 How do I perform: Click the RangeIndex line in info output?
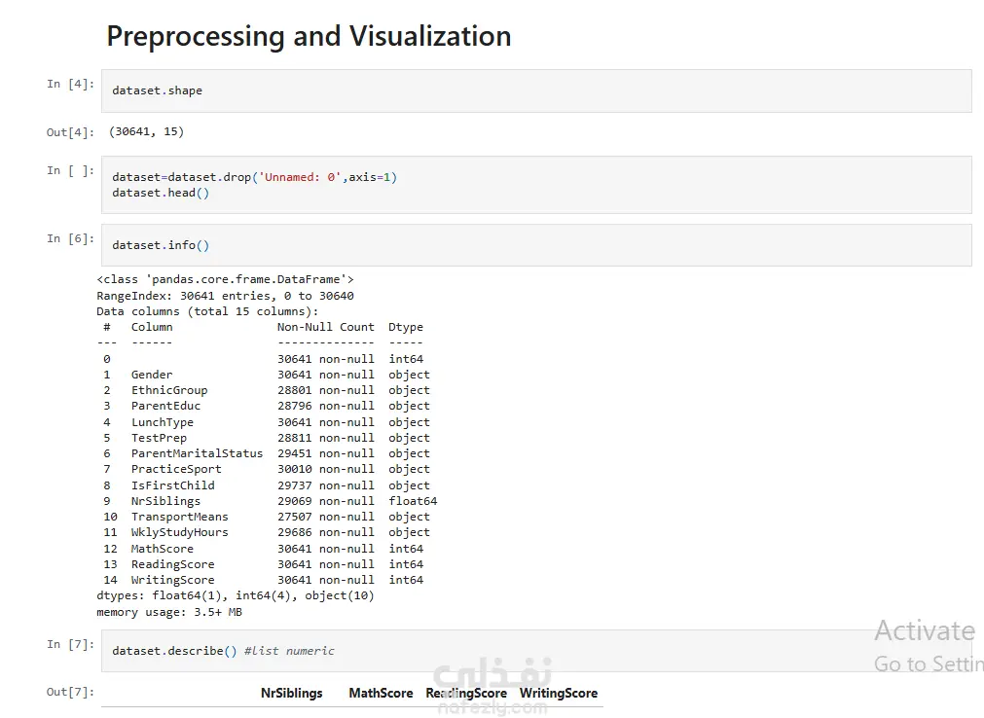tap(225, 296)
